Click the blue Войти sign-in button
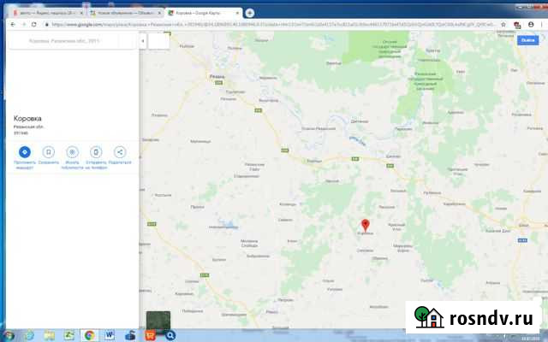548x342 pixels. 527,40
